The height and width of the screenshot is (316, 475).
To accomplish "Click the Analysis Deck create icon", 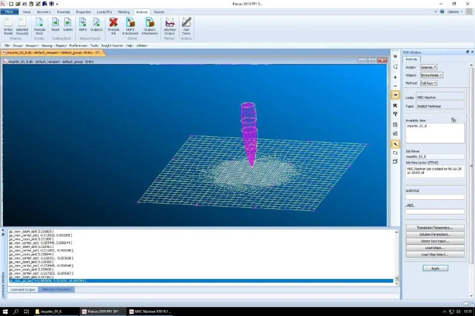I will (39, 23).
